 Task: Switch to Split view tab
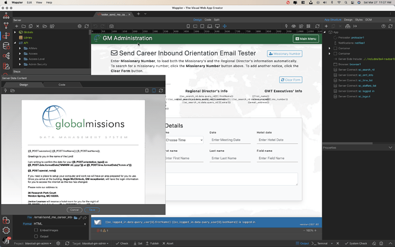point(216,19)
